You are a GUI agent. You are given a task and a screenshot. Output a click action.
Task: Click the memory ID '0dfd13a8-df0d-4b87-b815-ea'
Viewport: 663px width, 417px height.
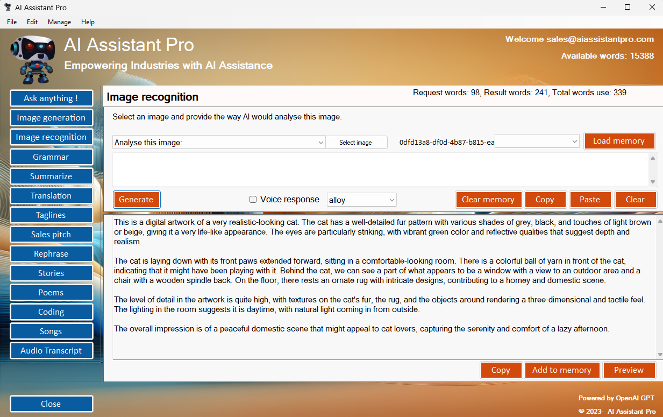(446, 142)
